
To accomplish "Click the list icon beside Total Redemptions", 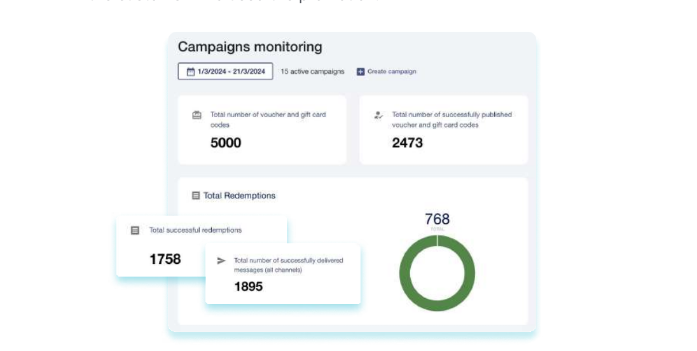I will tap(196, 196).
